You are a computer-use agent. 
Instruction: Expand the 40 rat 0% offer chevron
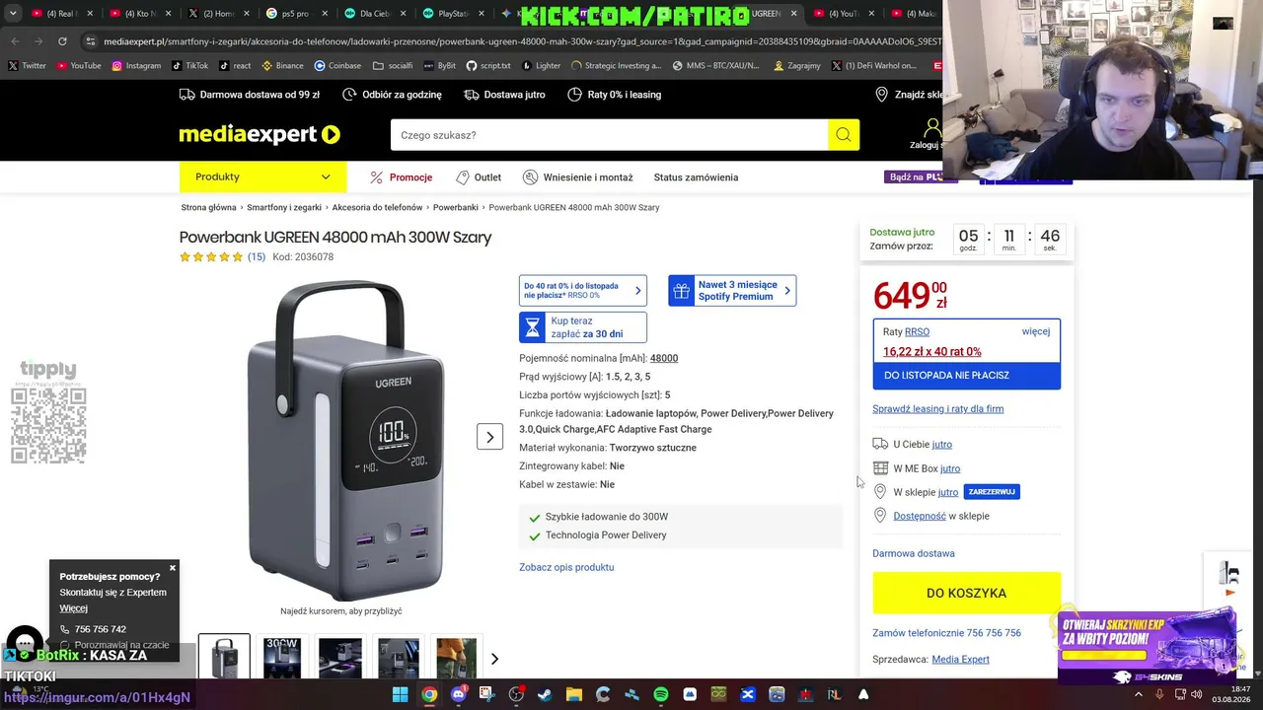pos(637,291)
